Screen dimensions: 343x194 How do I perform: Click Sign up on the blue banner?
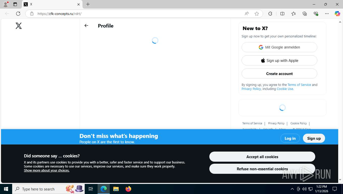[x=314, y=138]
